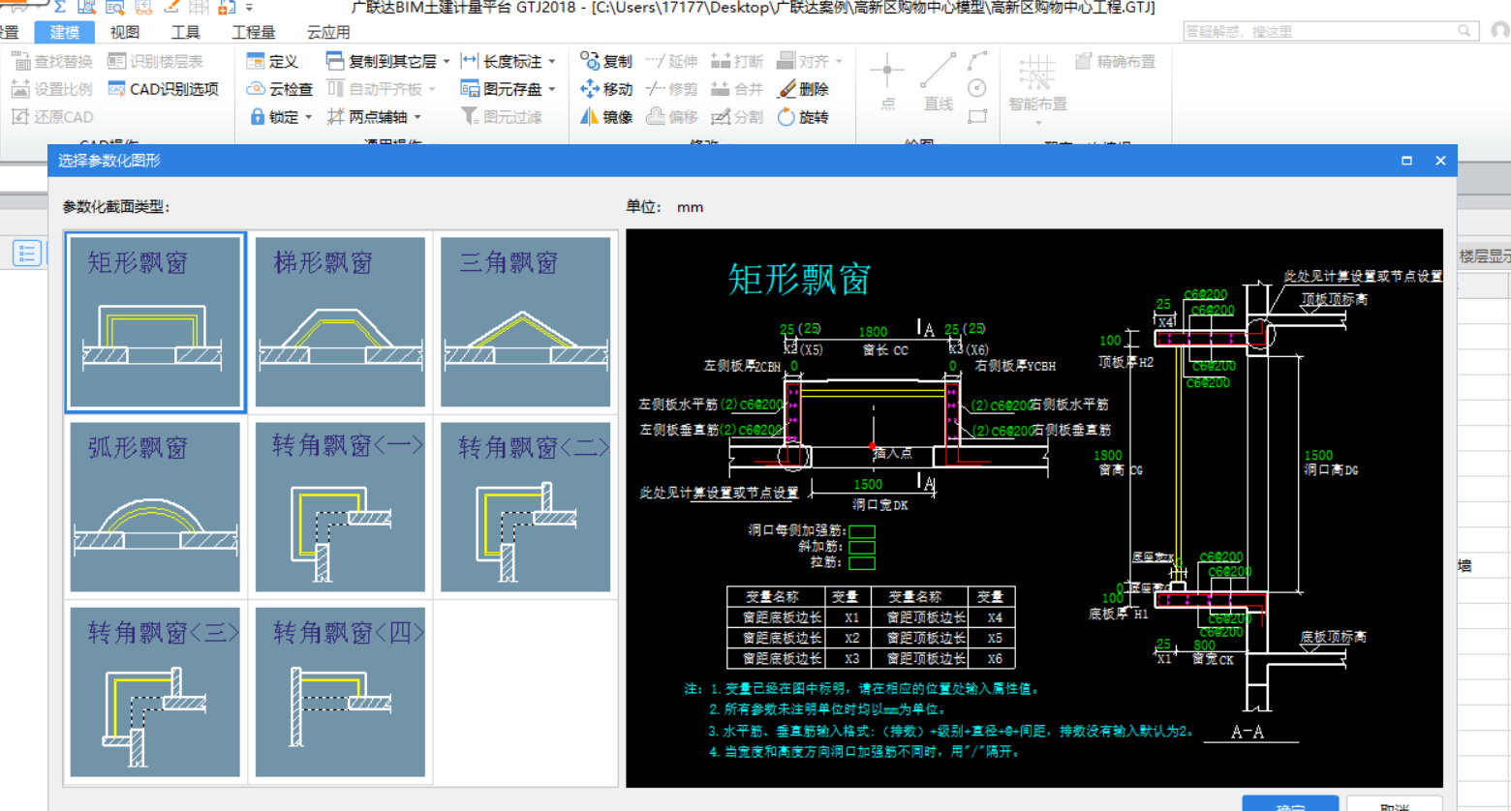
Task: Click the 设置比例 tool
Action: click(52, 89)
